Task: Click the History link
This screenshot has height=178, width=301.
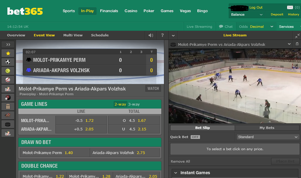Action: point(293,14)
